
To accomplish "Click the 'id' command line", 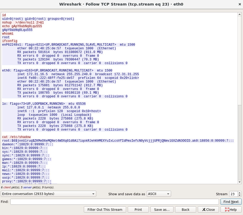I will 4,15.
